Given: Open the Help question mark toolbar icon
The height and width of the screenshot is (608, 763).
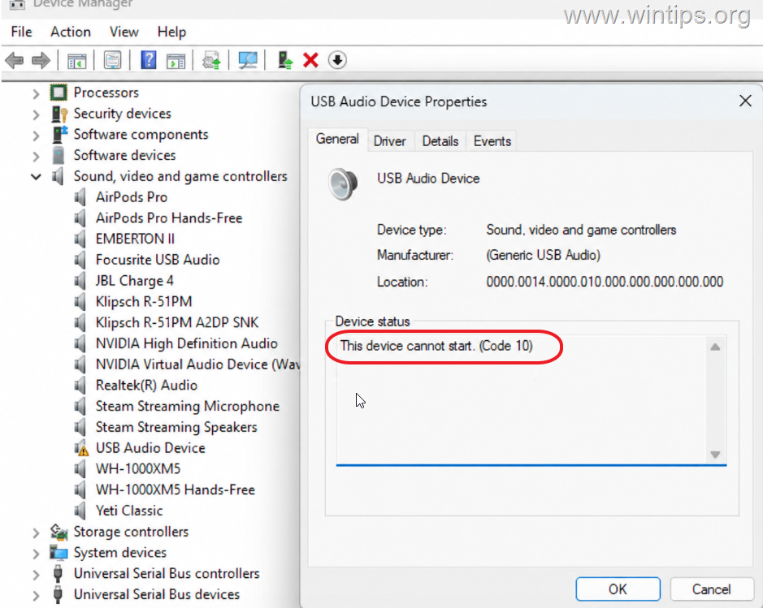Looking at the screenshot, I should tap(149, 60).
